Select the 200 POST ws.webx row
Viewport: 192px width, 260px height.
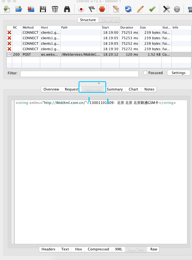99,54
